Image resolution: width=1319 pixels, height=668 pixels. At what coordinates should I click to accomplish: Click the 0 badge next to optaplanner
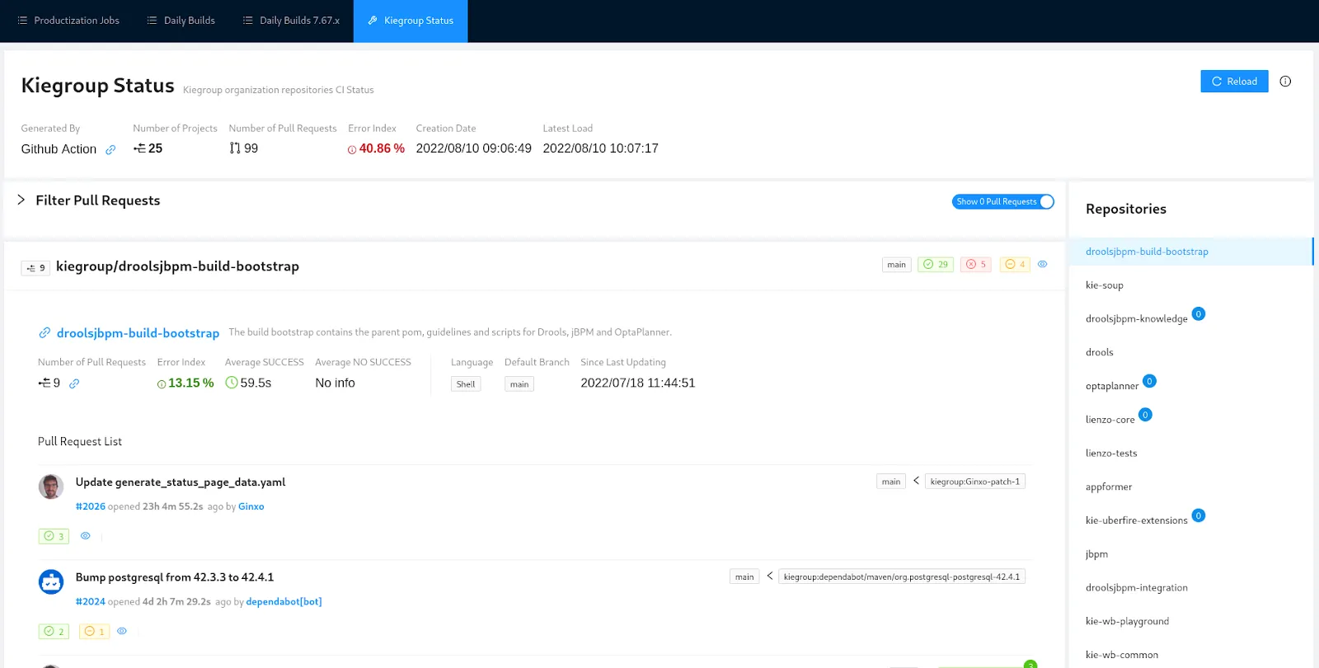tap(1149, 381)
